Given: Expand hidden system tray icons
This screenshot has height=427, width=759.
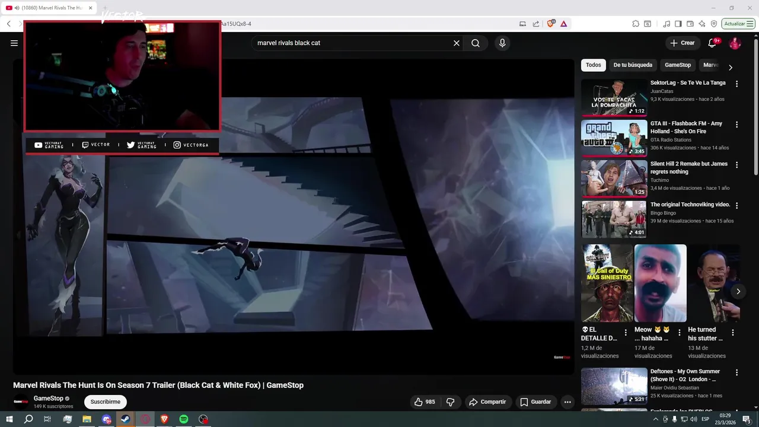Looking at the screenshot, I should pos(656,419).
